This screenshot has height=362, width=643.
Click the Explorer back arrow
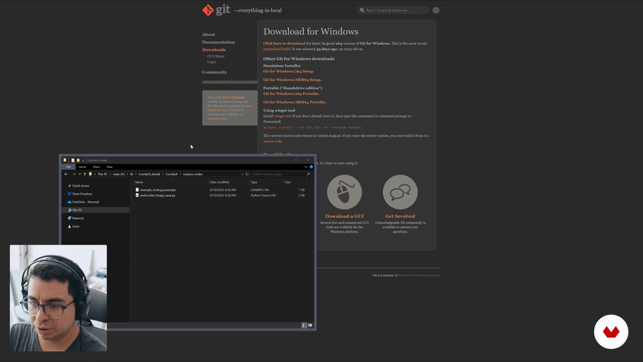coord(66,174)
